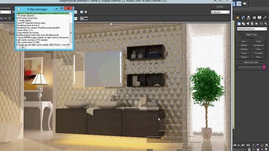Toggle the AutoGrid checkbox

point(243,38)
